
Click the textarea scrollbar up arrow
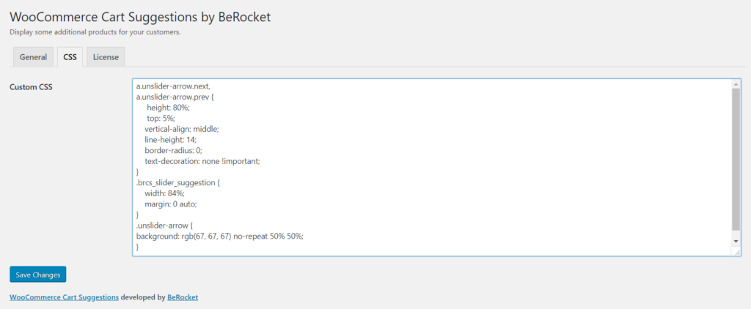pyautogui.click(x=736, y=83)
